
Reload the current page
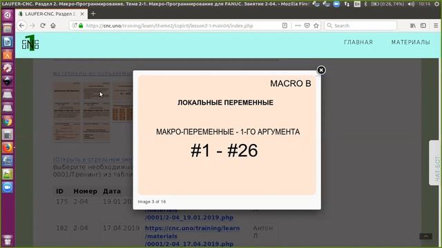[x=43, y=25]
